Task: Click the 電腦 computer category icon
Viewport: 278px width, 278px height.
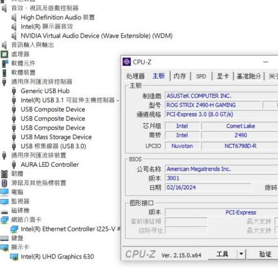Action: pyautogui.click(x=4, y=192)
